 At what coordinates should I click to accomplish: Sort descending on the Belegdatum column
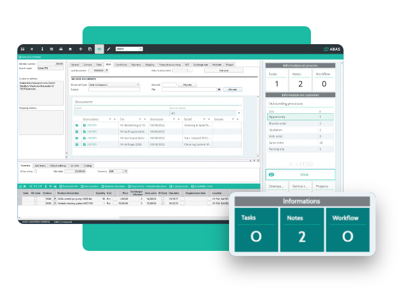(x=174, y=119)
